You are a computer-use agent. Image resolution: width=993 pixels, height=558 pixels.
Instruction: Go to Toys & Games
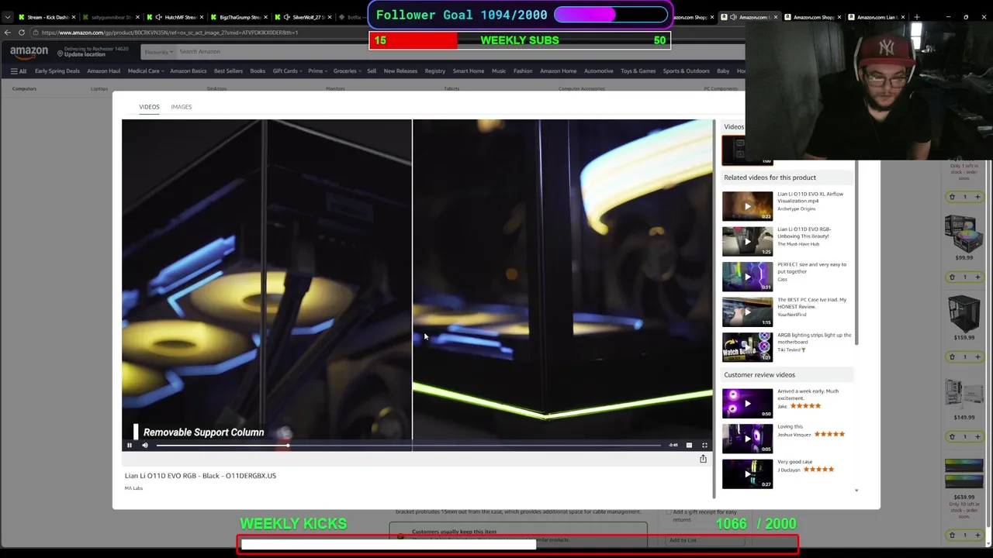pyautogui.click(x=638, y=71)
